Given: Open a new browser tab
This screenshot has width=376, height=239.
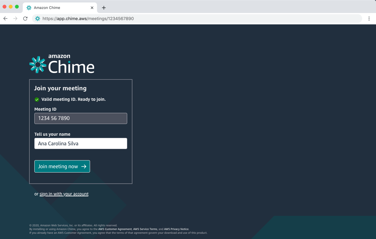Looking at the screenshot, I should (104, 8).
